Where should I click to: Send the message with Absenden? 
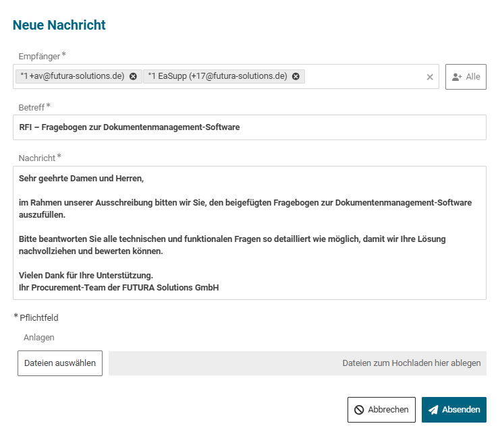point(453,410)
